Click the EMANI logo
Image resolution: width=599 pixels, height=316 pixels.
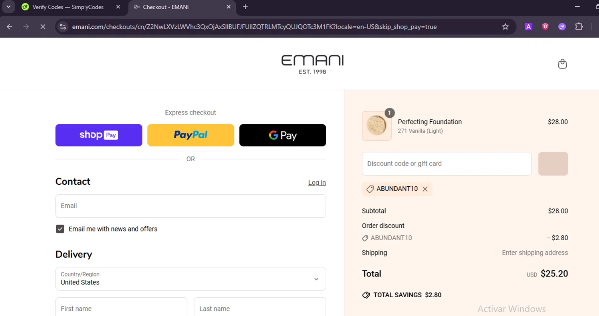[312, 64]
